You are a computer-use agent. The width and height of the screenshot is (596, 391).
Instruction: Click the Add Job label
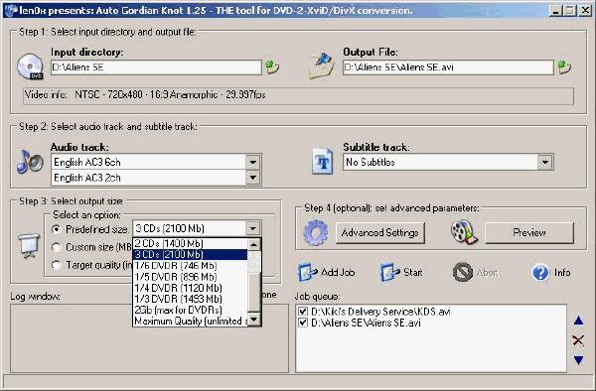pos(338,273)
